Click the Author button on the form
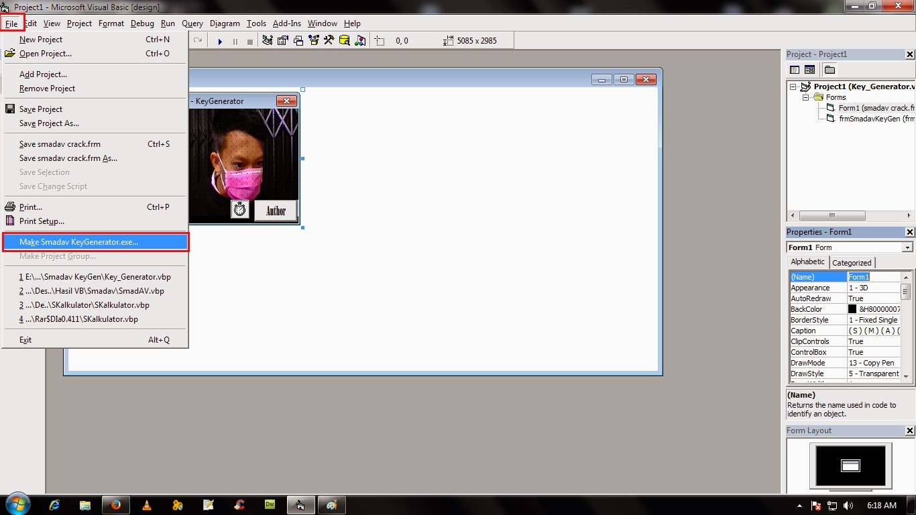 [276, 211]
